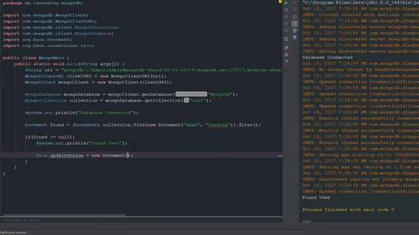Select main() breadcrumb below editor

[33, 221]
